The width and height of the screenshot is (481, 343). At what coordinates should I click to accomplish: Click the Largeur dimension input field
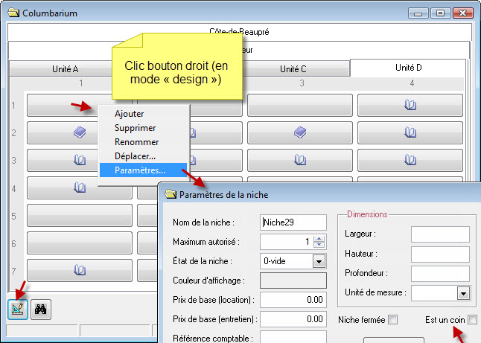tap(440, 235)
